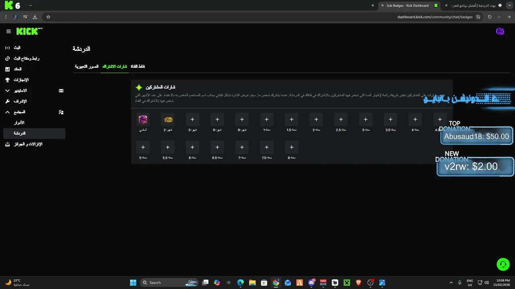The width and height of the screenshot is (515, 289).
Task: Switch to نقاط القناة tab
Action: pos(138,66)
